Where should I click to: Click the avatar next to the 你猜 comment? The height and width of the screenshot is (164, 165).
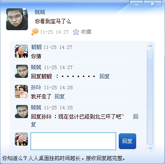coord(21,51)
